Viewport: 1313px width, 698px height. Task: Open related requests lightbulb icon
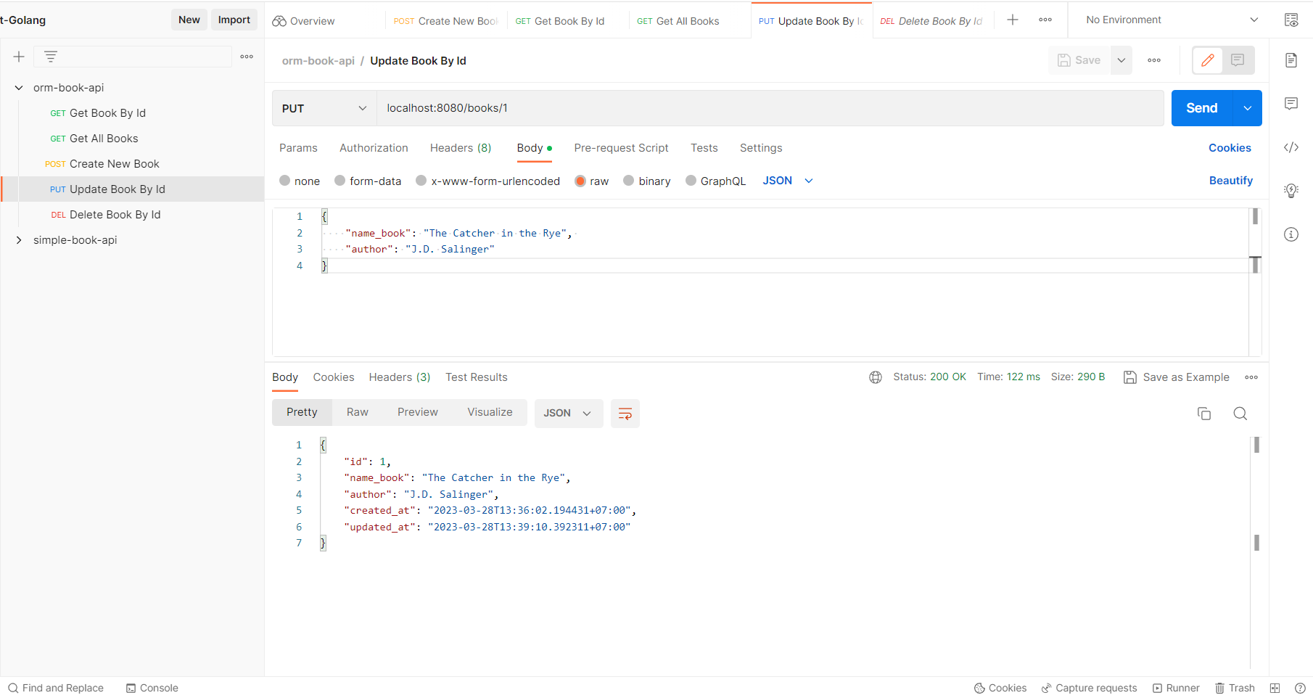[x=1291, y=191]
